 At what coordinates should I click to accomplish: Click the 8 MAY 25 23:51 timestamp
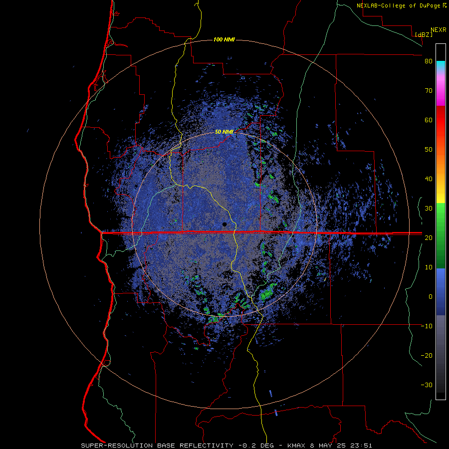tap(340, 446)
